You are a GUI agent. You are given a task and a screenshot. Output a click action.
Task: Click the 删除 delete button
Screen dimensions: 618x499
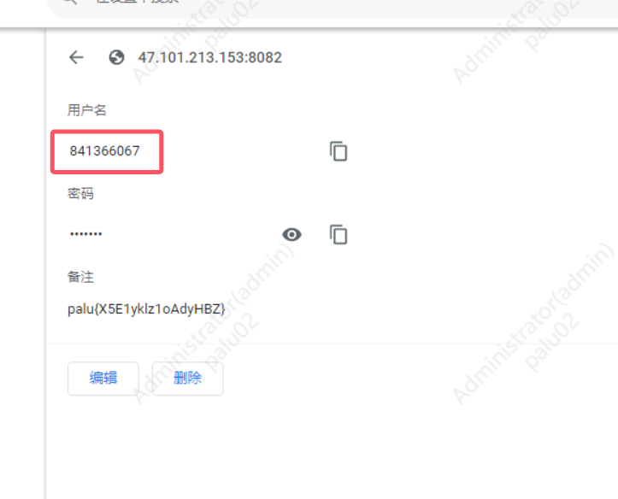[x=187, y=379]
